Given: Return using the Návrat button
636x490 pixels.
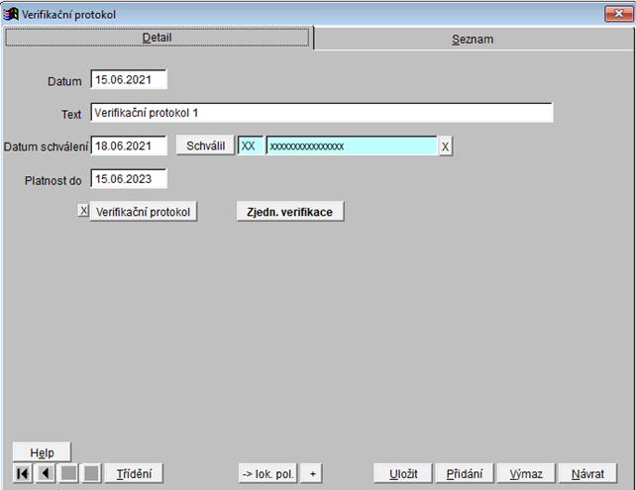Looking at the screenshot, I should click(x=587, y=473).
